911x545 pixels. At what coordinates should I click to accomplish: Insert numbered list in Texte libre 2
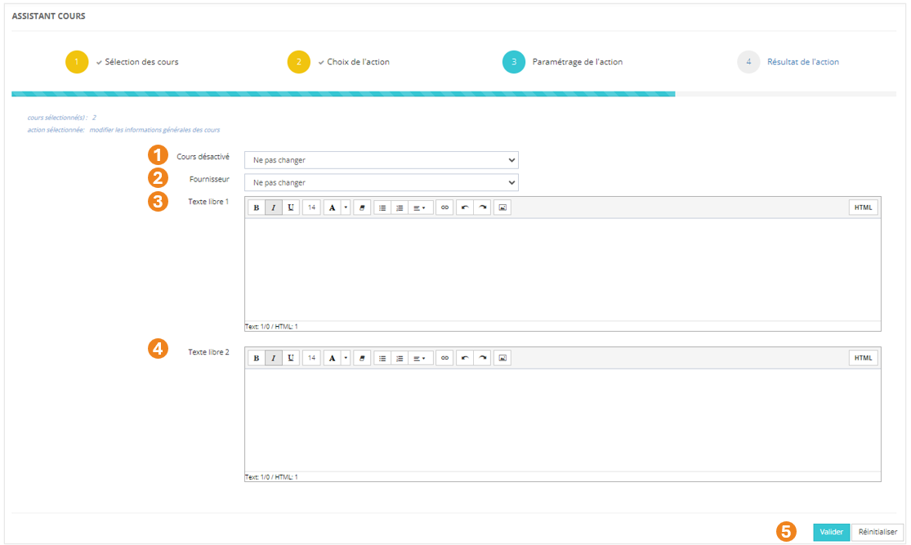tap(400, 358)
